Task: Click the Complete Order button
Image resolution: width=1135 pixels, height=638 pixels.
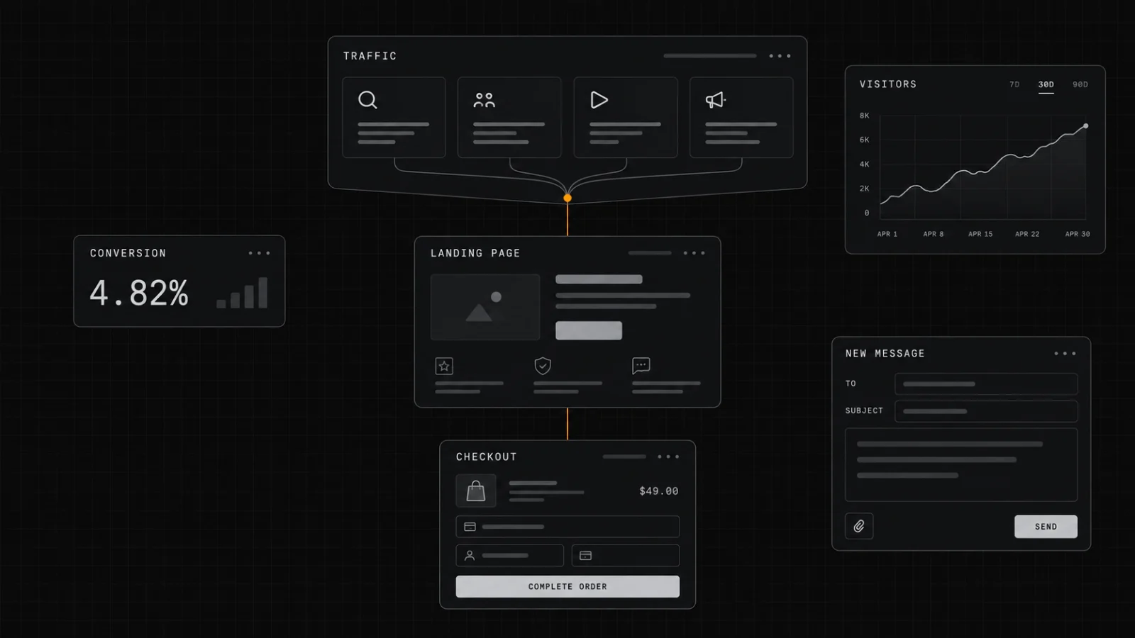Action: [x=567, y=586]
